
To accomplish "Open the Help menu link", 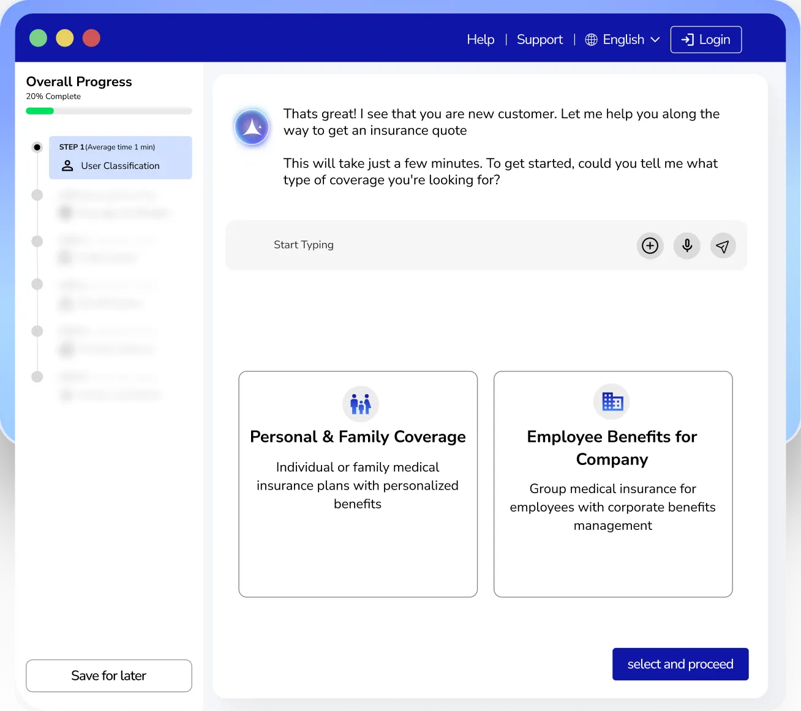I will pyautogui.click(x=481, y=40).
